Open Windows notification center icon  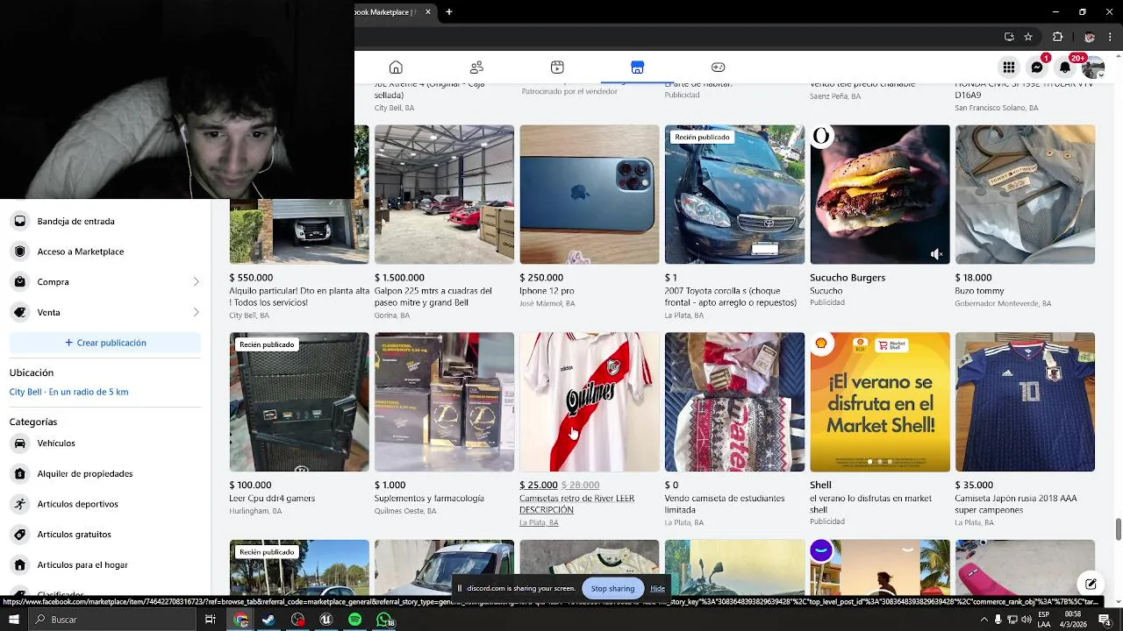[x=1105, y=620]
